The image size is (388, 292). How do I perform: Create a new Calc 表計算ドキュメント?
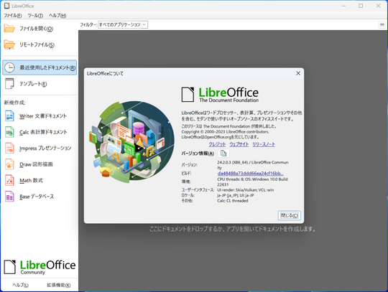click(43, 132)
